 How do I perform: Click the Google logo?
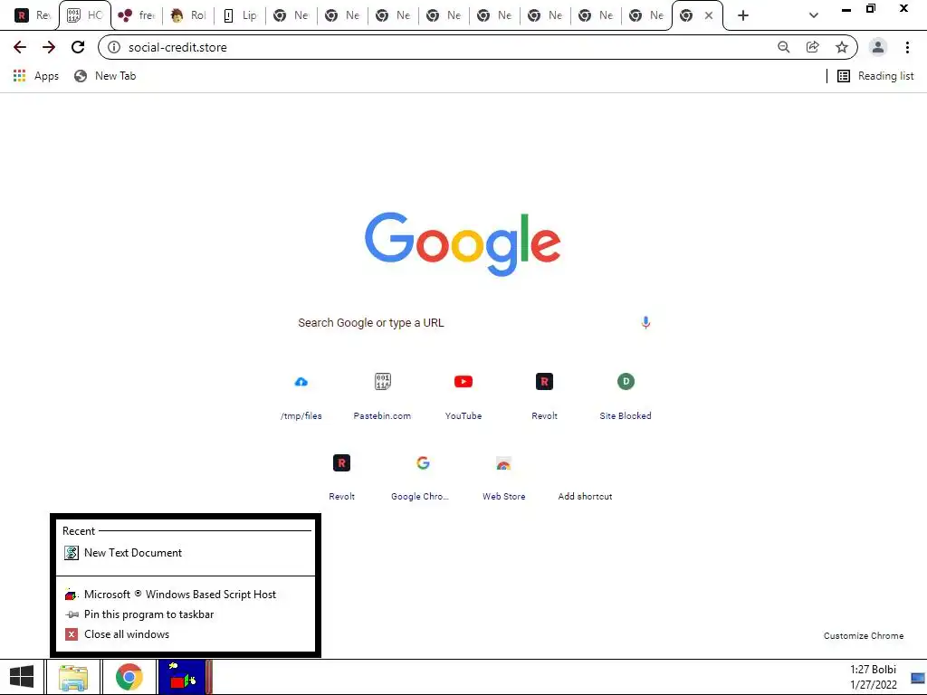[463, 243]
